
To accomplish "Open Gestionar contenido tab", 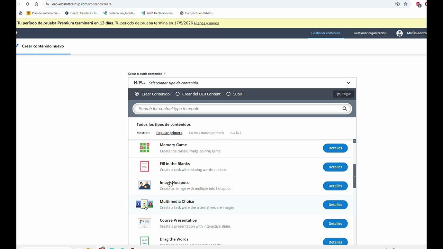I will 326,33.
